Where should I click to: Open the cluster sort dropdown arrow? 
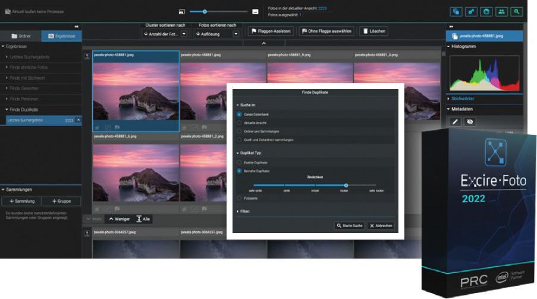(184, 34)
